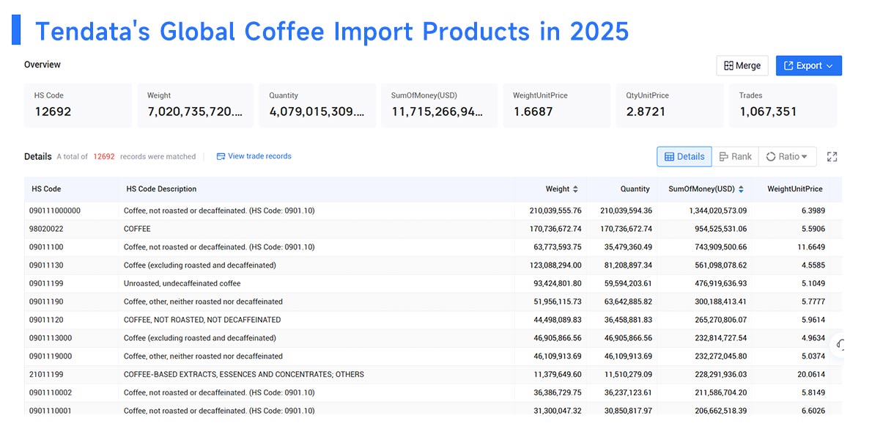The image size is (872, 432).
Task: Select HS code 0901110001 cell
Action: tap(50, 411)
